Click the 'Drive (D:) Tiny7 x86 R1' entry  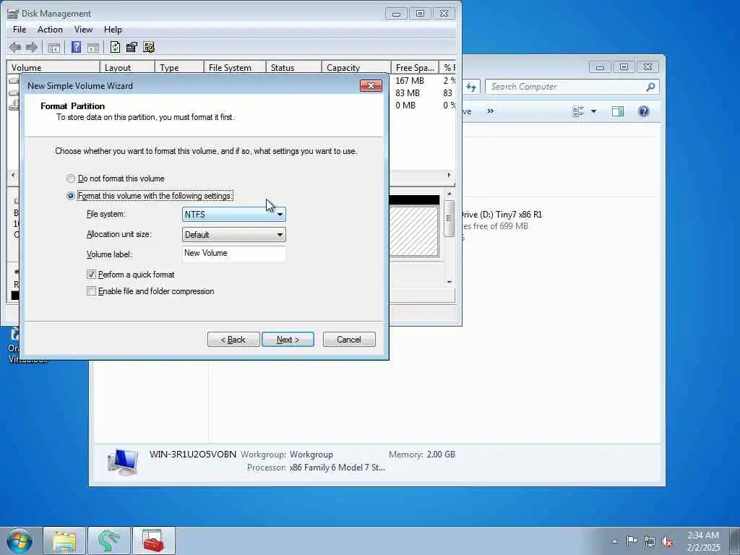click(502, 214)
